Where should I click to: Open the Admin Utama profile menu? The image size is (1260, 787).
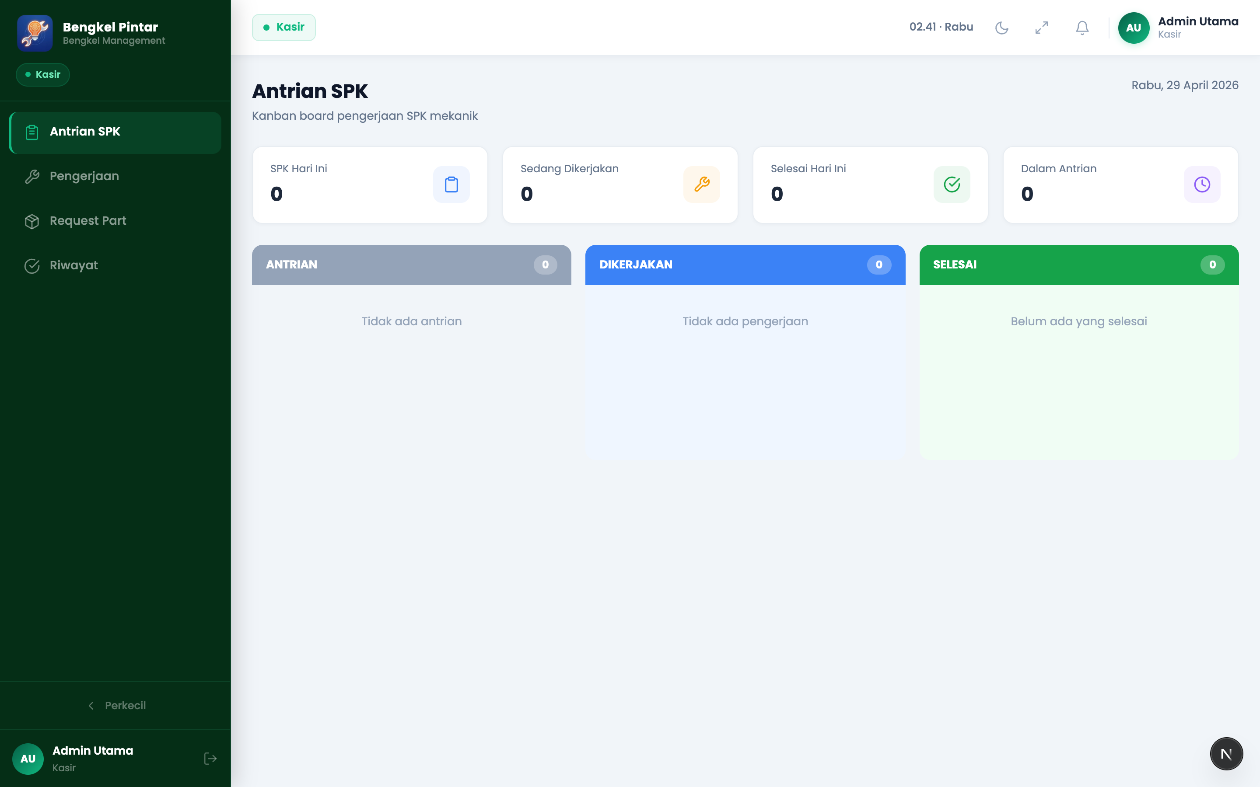[1178, 28]
